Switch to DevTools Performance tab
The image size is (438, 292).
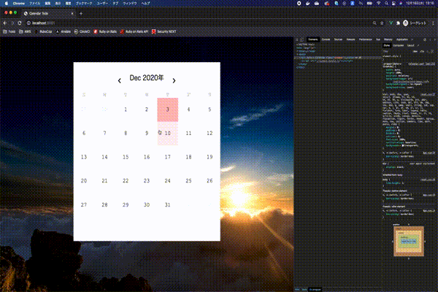[366, 39]
